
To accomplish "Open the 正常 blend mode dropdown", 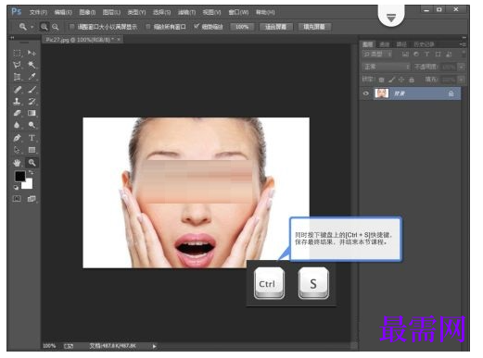I will click(387, 67).
